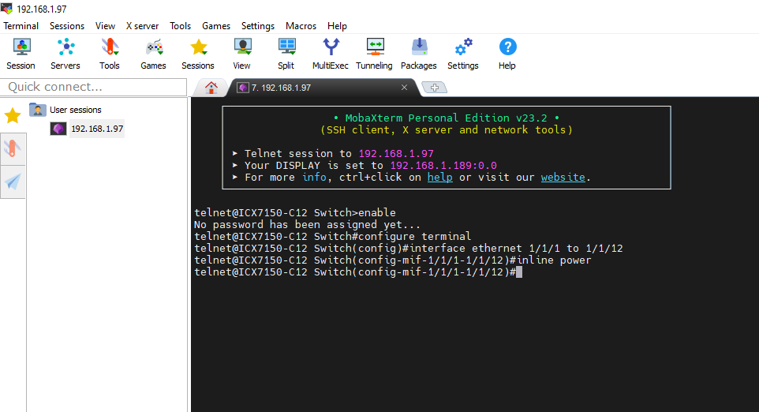Open a new tab with plus button
The width and height of the screenshot is (759, 412).
coord(434,88)
